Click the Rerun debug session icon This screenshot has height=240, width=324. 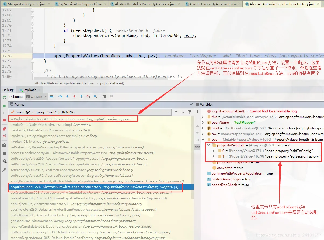4,97
